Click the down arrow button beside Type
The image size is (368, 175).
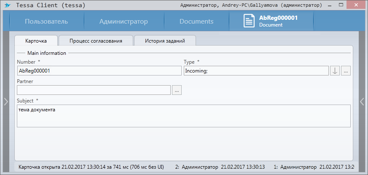335,71
